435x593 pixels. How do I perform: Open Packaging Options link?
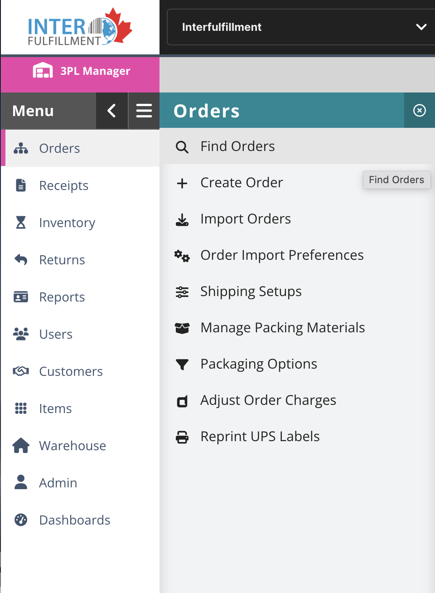(x=259, y=364)
